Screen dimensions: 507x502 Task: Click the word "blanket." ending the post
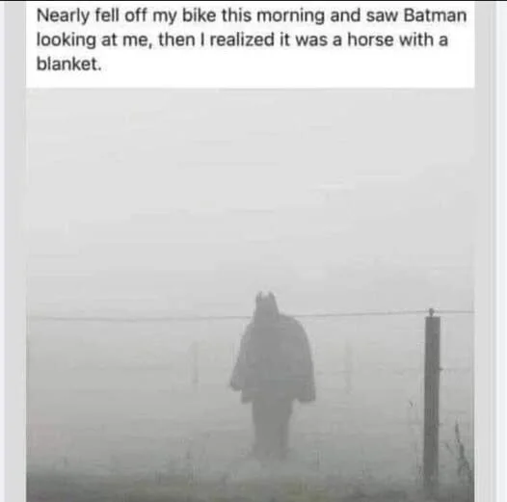coord(68,64)
